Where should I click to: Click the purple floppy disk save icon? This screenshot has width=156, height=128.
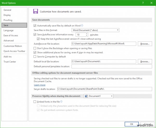[36, 11]
